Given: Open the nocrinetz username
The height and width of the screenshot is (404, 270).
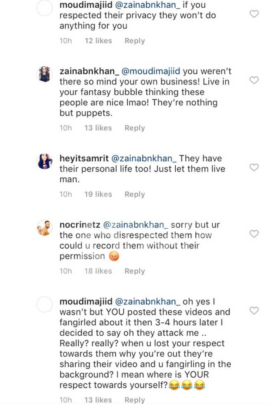Looking at the screenshot, I should [79, 225].
